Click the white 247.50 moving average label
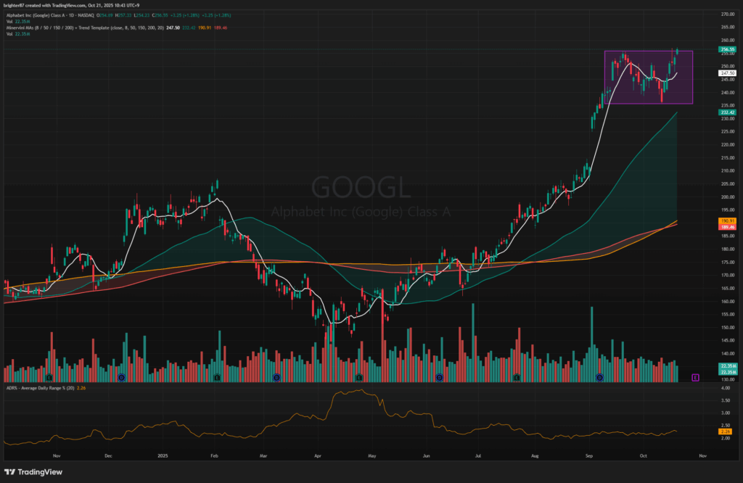Viewport: 743px width, 483px height. click(x=727, y=73)
